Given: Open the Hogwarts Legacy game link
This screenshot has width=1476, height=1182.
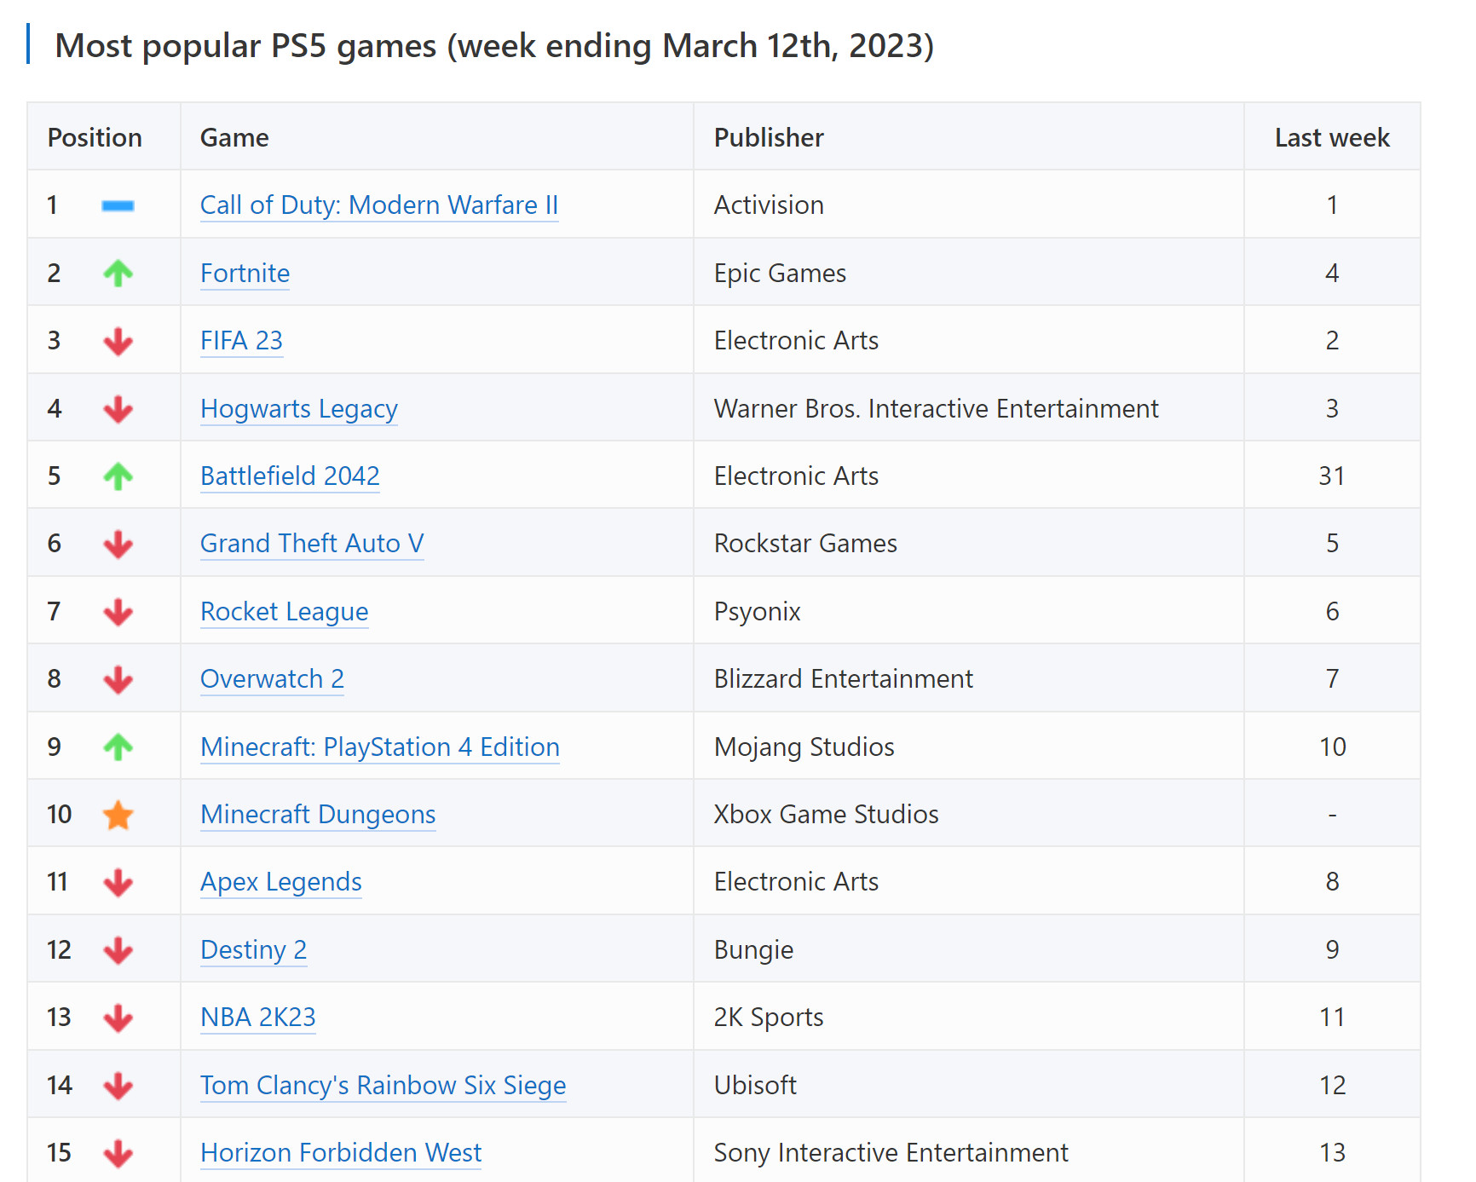Looking at the screenshot, I should pyautogui.click(x=298, y=409).
